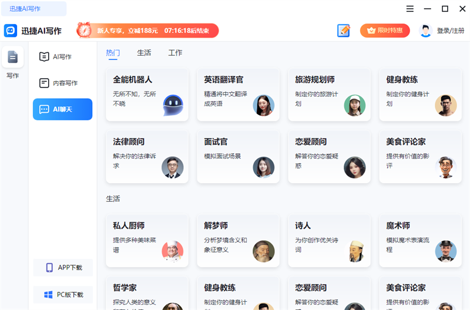This screenshot has height=310, width=470.
Task: Click the 模拟面试场景 description text
Action: [223, 156]
